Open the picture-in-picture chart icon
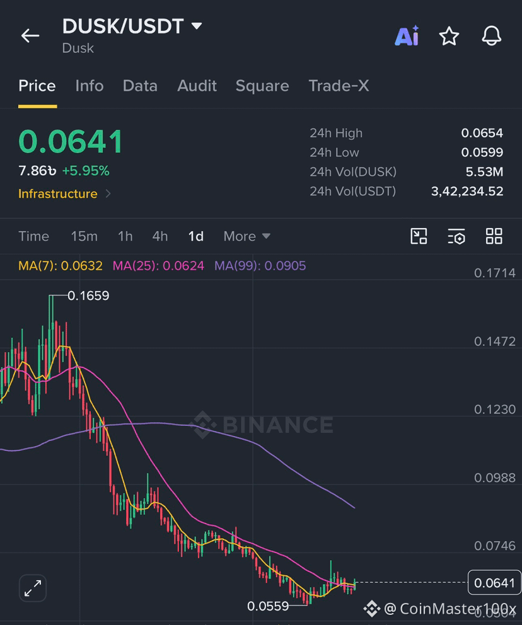This screenshot has width=522, height=625. pos(419,236)
